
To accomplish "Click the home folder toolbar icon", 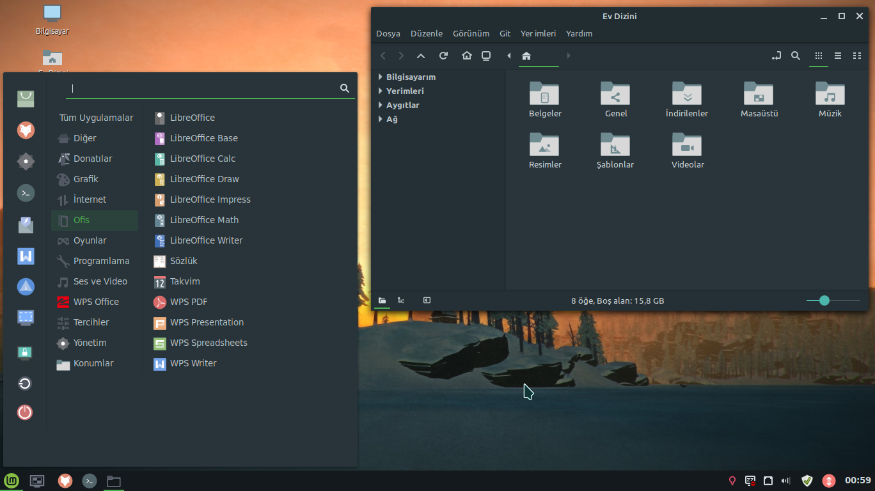I will (467, 56).
